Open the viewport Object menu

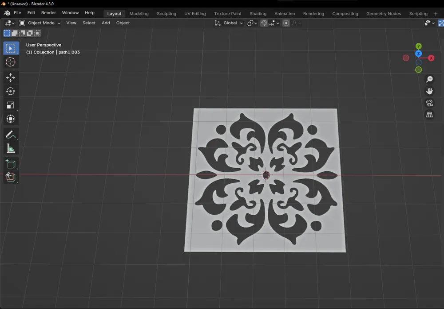coord(123,23)
